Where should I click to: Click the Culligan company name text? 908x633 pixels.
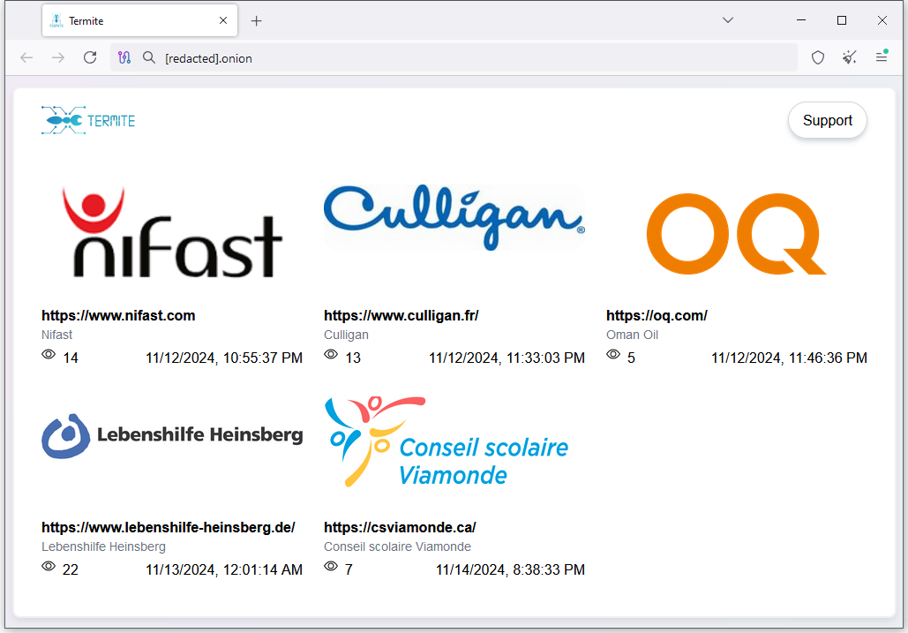point(346,335)
